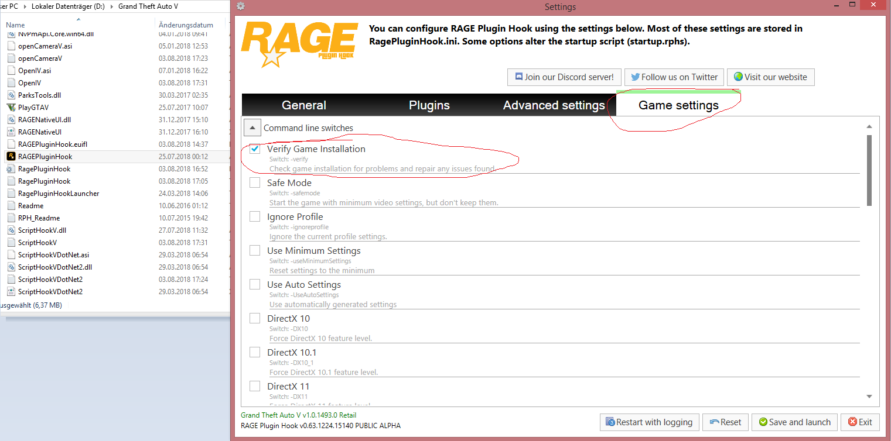891x441 pixels.
Task: Click the Follow us on Twitter button
Action: point(674,77)
